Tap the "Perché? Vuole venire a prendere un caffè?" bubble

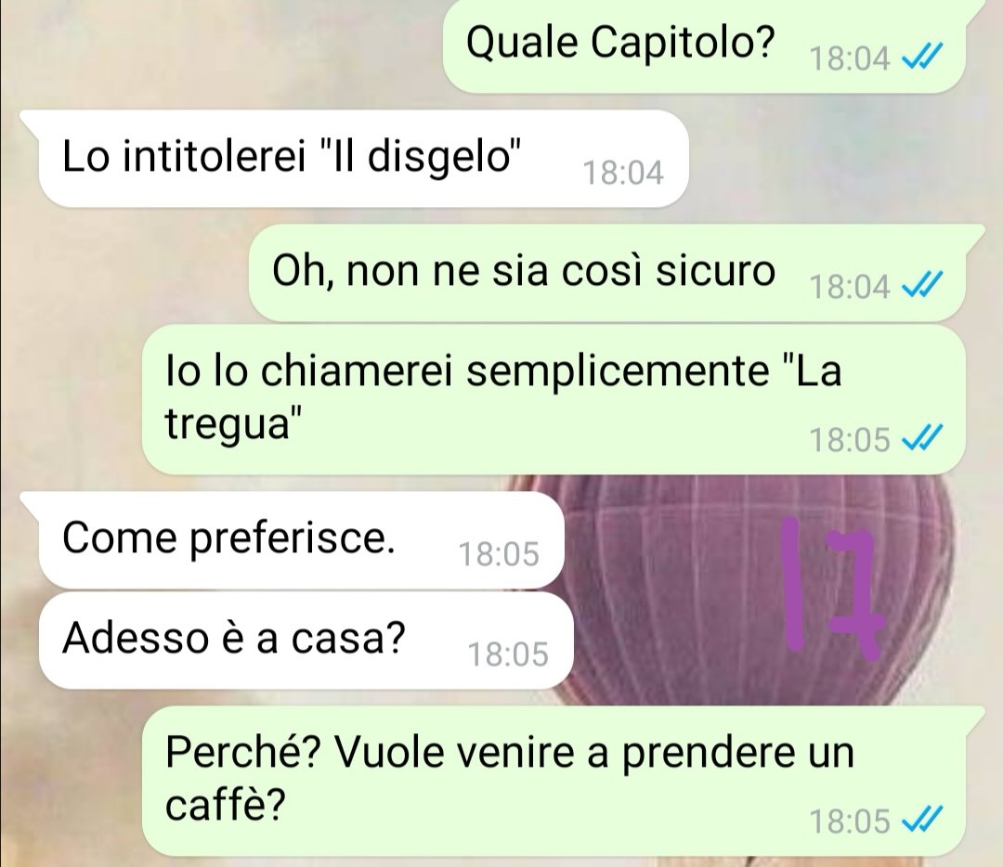(x=554, y=781)
